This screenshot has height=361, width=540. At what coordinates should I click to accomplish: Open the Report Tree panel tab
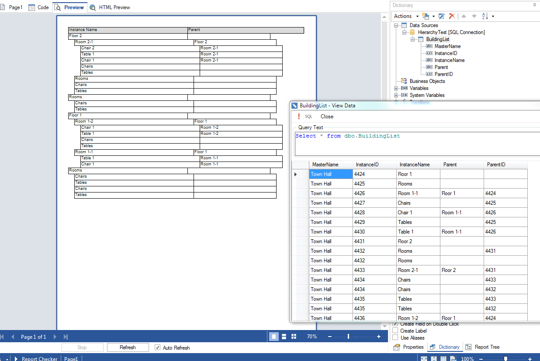tap(482, 347)
